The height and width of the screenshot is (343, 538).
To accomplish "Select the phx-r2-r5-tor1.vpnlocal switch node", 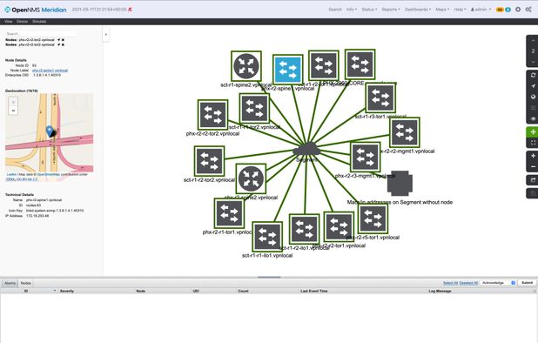I will (373, 219).
